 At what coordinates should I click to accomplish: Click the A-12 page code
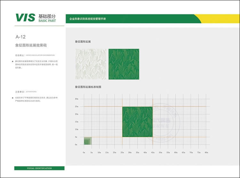pos(20,37)
